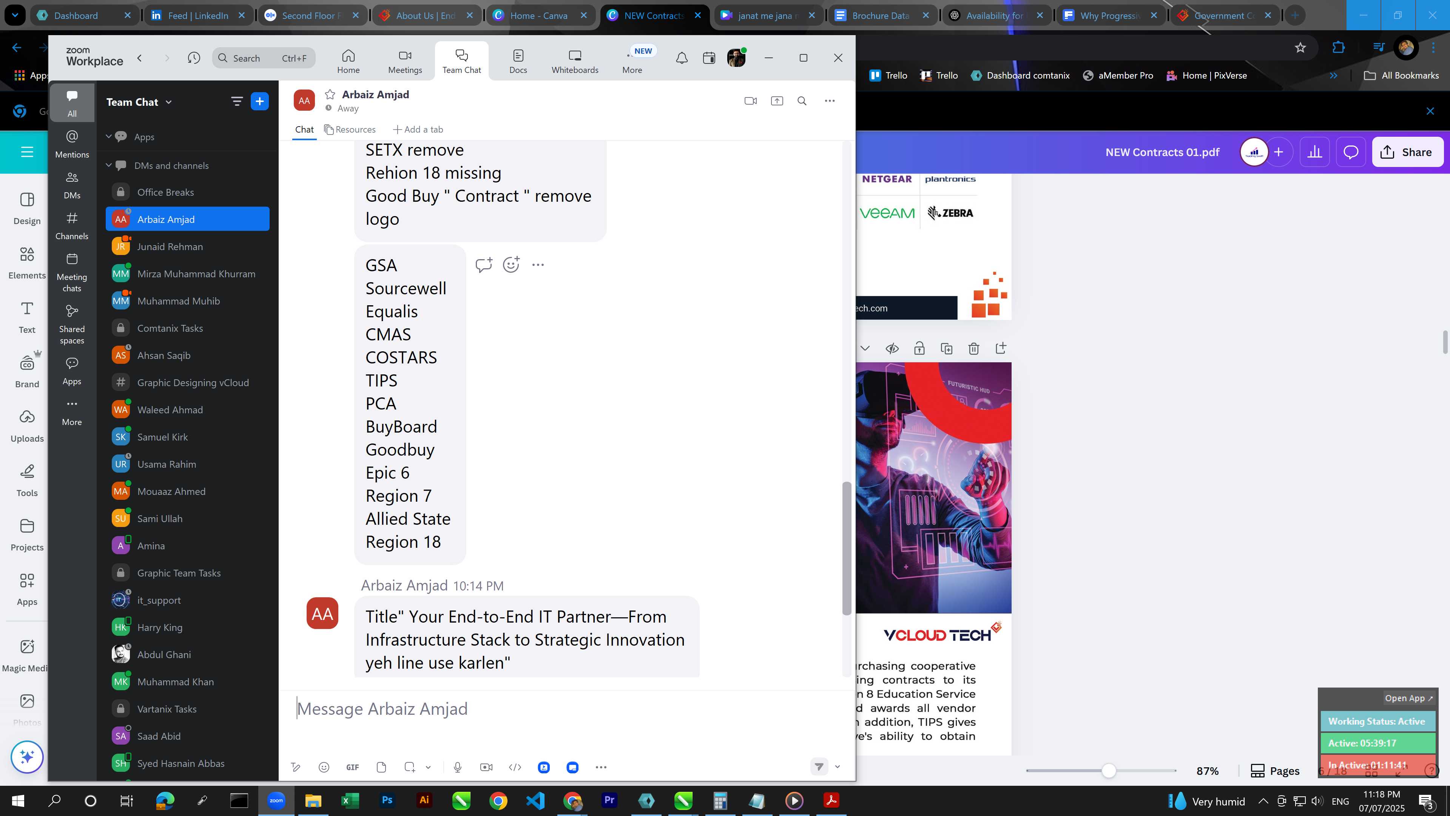The height and width of the screenshot is (816, 1450).
Task: Hide page using Canva eye icon
Action: pos(892,349)
